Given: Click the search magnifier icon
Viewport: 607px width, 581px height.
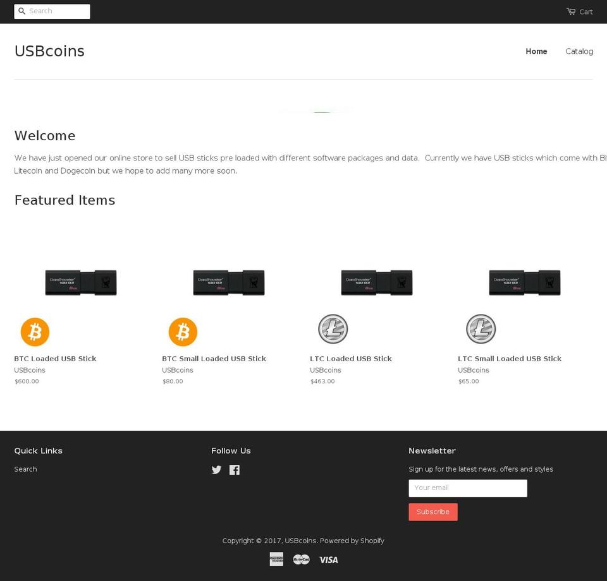Looking at the screenshot, I should [x=22, y=11].
